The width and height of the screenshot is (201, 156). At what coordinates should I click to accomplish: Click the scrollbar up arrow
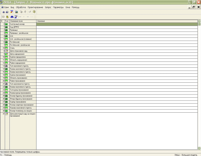click(x=199, y=21)
